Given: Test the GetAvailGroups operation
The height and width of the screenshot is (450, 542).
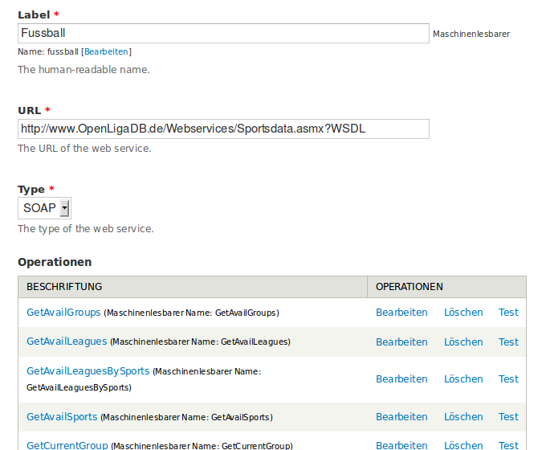Looking at the screenshot, I should pos(508,312).
